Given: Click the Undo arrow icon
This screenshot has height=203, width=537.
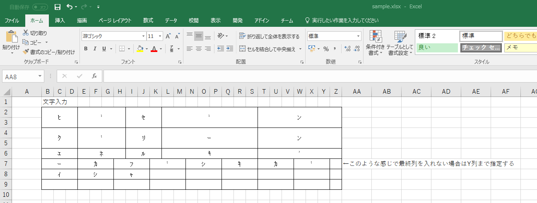Looking at the screenshot, I should (69, 7).
